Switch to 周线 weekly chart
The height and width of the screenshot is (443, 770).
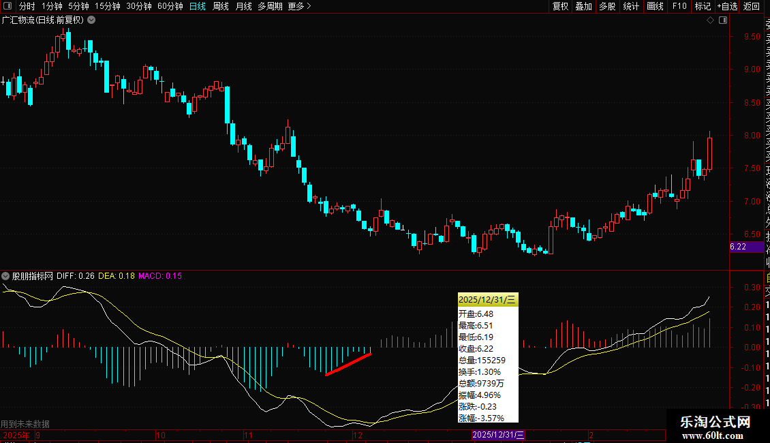tap(221, 6)
